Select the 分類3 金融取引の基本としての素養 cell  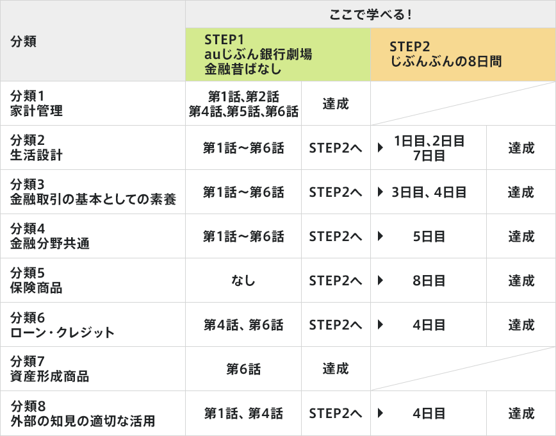click(x=93, y=192)
